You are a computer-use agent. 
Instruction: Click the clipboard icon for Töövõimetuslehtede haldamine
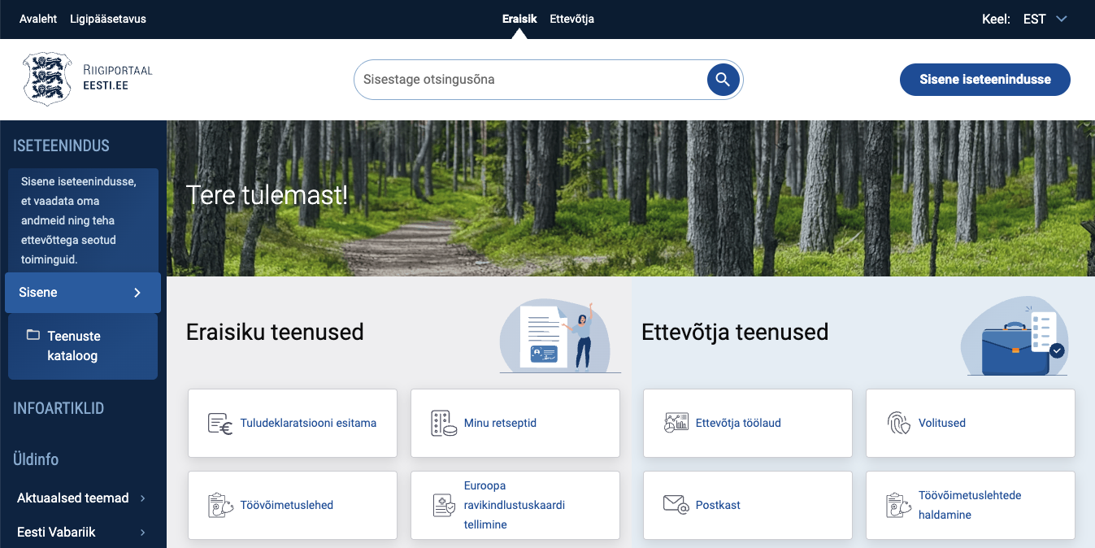coord(897,505)
